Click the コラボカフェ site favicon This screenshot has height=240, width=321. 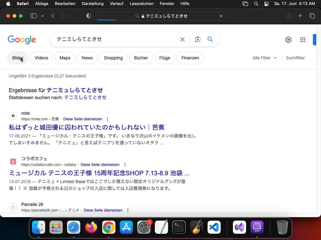[13, 162]
